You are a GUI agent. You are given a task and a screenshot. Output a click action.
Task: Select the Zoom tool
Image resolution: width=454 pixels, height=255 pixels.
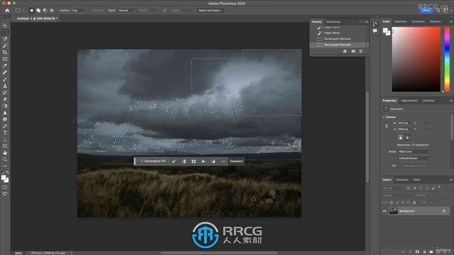[5, 160]
